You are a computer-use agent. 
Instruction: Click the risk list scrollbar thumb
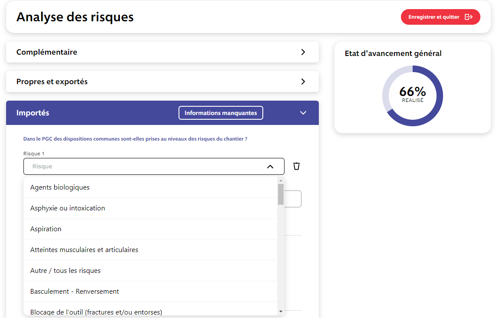point(281,194)
